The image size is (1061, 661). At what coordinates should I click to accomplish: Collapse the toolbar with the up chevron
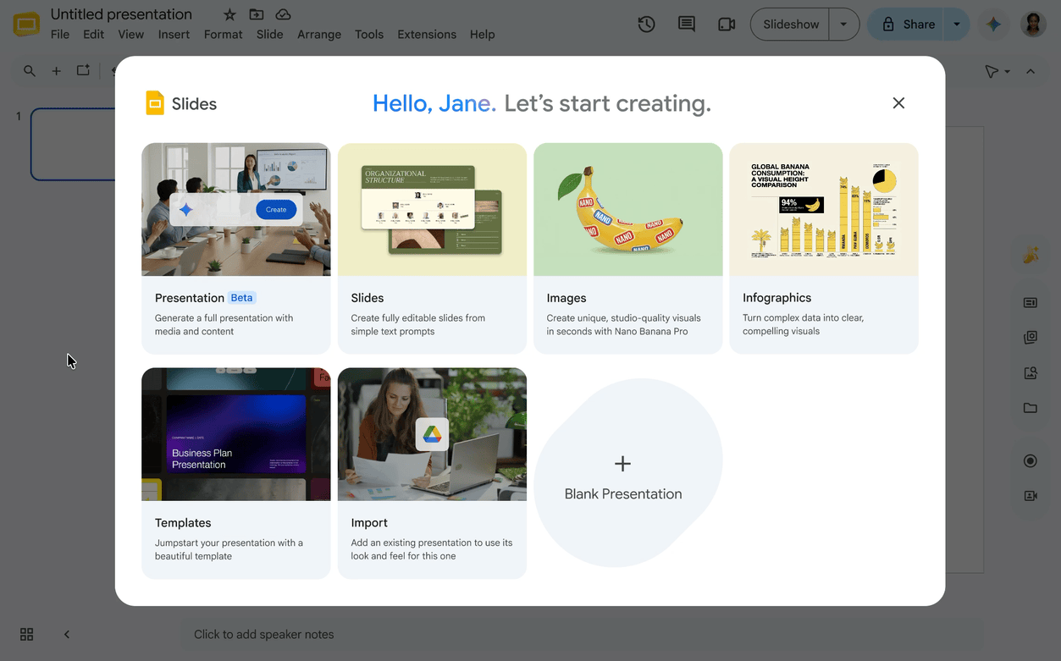click(1031, 71)
